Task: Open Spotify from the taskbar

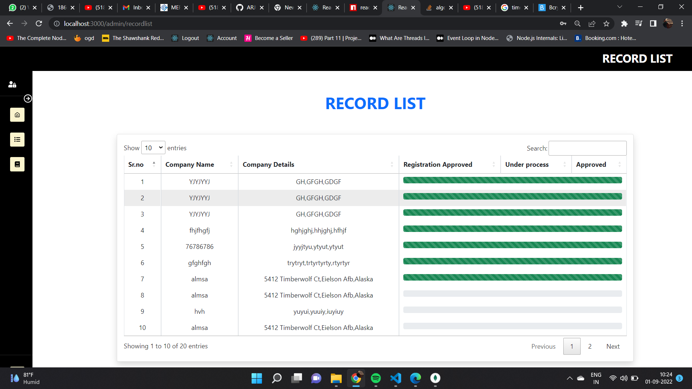Action: coord(376,378)
